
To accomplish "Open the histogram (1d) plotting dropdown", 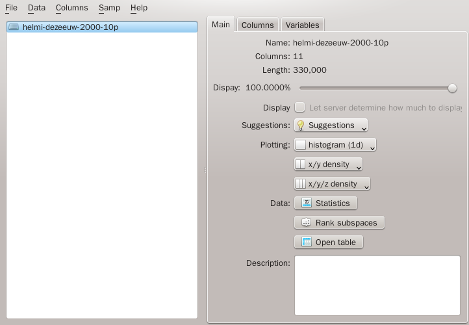I will point(335,145).
